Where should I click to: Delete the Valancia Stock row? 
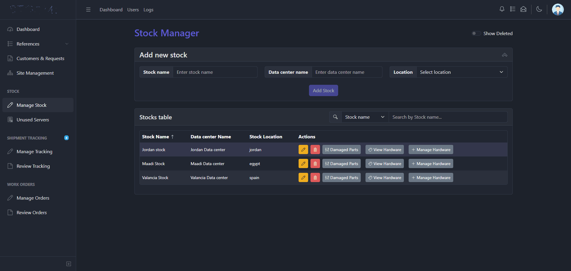click(x=315, y=178)
